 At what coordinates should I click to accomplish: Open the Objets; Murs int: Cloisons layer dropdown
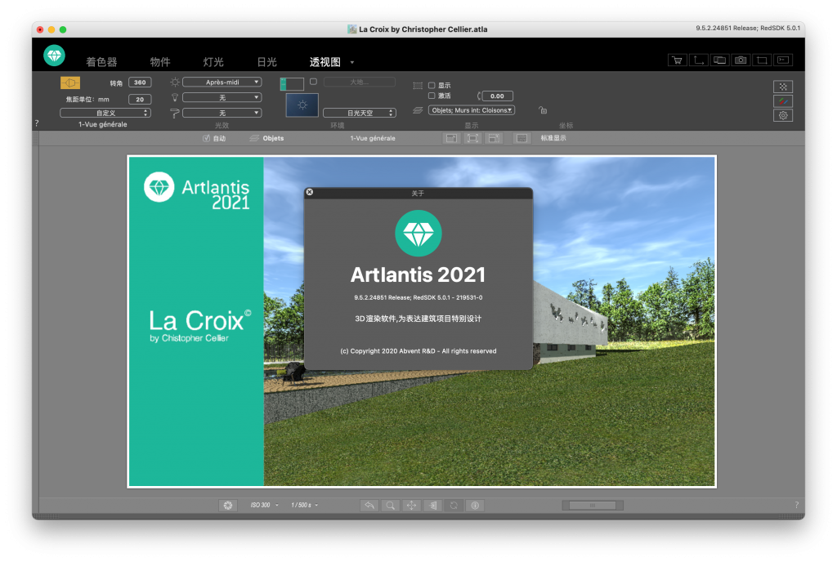[472, 110]
